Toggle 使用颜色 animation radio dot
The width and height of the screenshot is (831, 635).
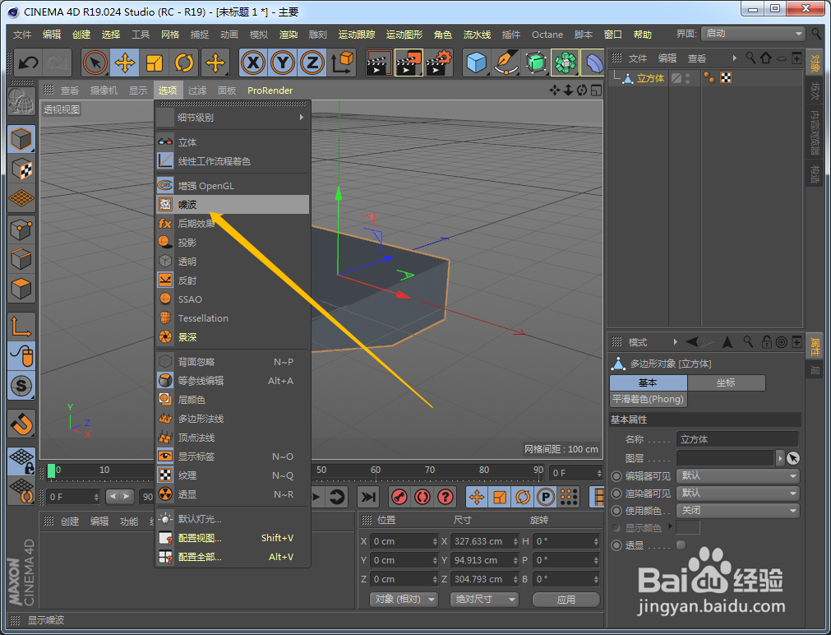(616, 511)
